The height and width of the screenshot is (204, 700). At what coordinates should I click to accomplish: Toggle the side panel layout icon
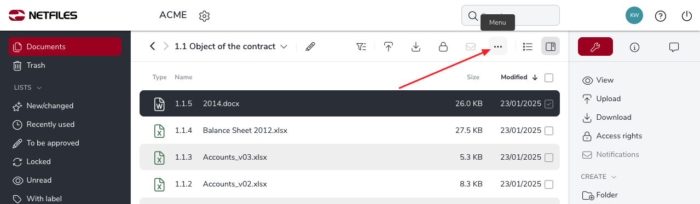pyautogui.click(x=551, y=46)
